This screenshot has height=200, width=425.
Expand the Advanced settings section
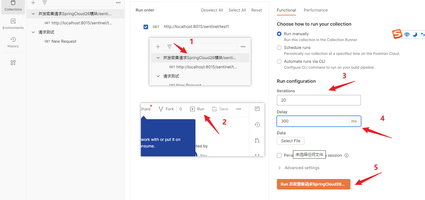tap(299, 168)
